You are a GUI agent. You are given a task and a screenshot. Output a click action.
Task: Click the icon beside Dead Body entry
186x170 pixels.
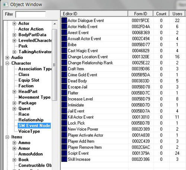point(64,81)
